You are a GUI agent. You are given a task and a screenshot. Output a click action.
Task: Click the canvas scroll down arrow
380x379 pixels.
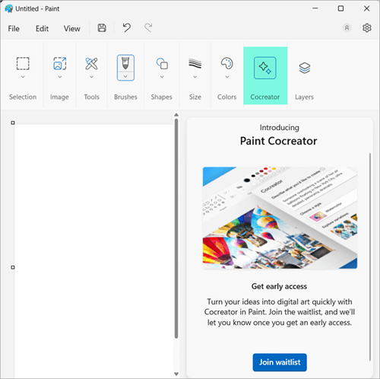(x=176, y=374)
